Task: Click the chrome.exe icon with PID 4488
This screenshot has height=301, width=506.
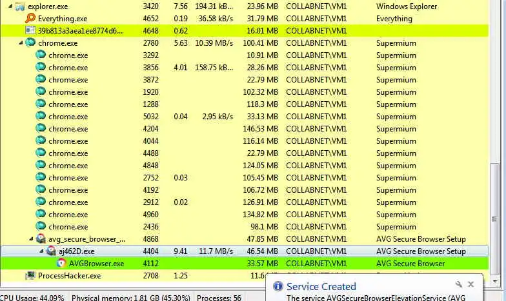Action: 41,153
